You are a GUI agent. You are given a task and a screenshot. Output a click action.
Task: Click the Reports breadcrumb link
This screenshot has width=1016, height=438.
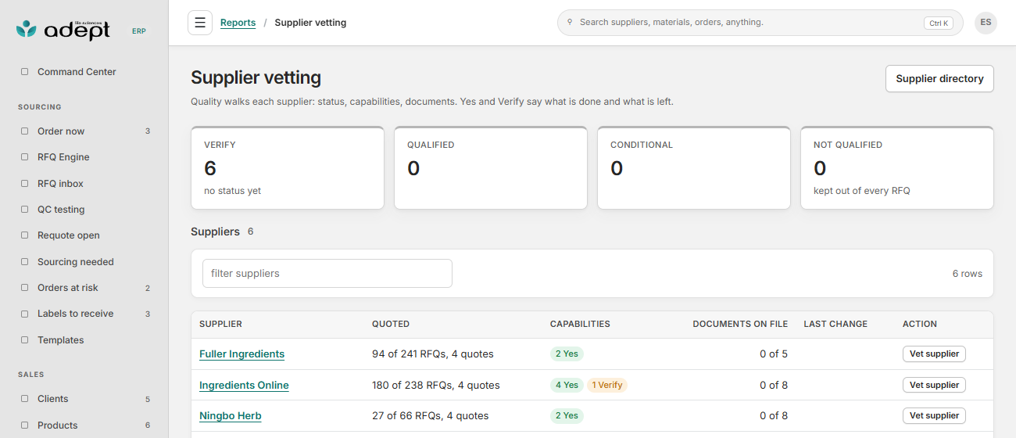pyautogui.click(x=238, y=23)
